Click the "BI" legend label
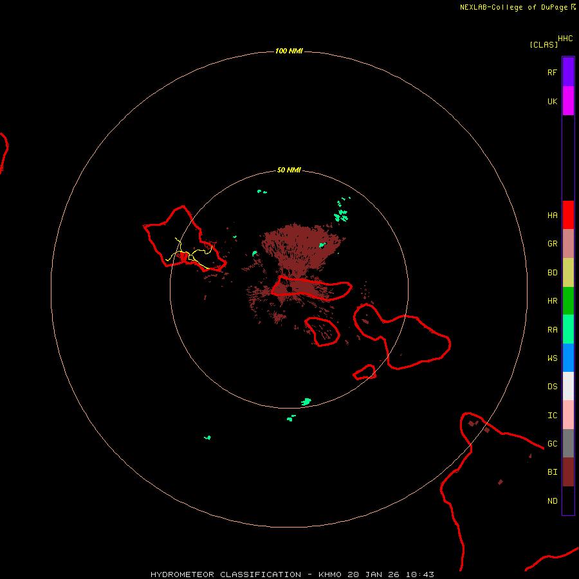579x579 pixels. point(552,472)
